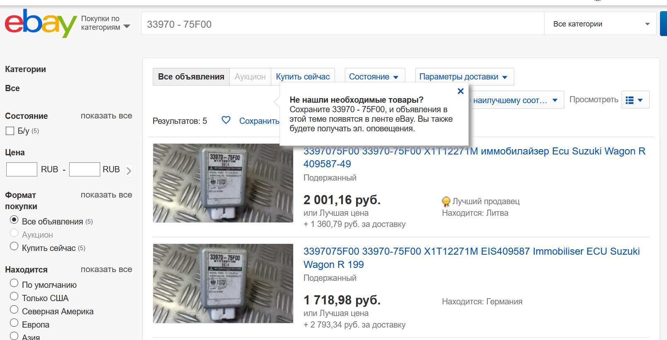Select the Аукцион tab
Viewport: 667px width, 340px height.
[x=250, y=77]
